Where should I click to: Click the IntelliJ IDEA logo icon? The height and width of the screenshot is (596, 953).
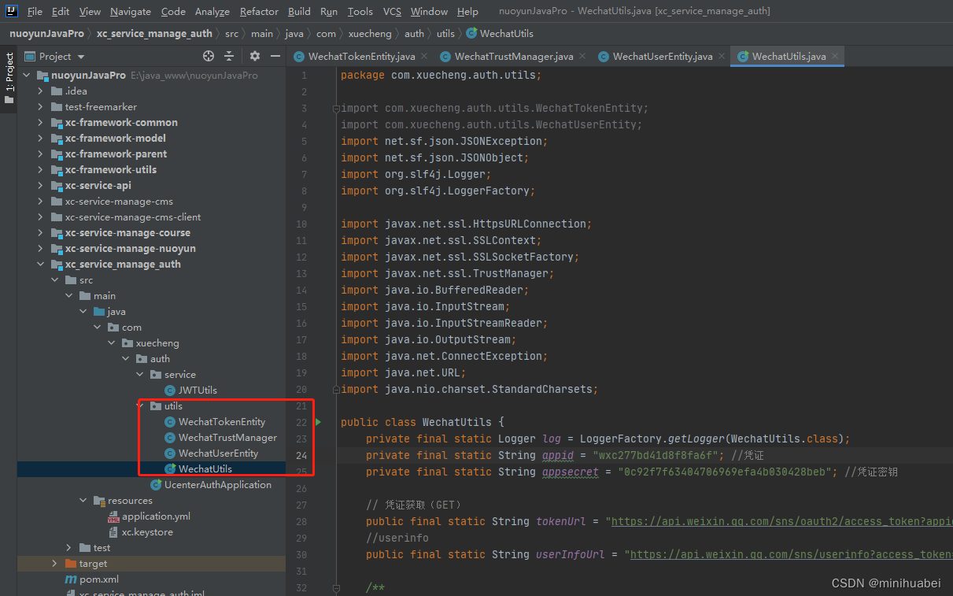(x=13, y=11)
